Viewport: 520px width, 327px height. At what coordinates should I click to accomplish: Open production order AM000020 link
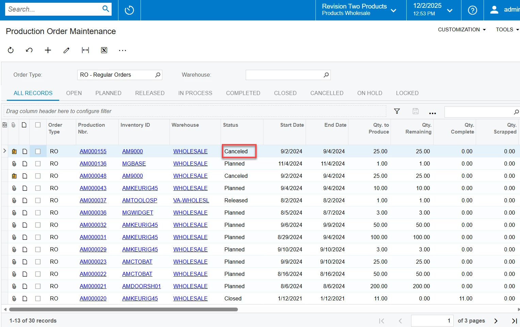pos(93,298)
